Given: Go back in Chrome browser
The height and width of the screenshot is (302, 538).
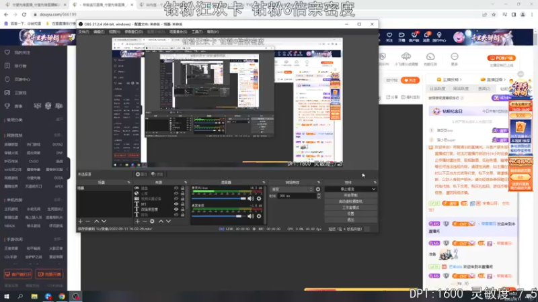Looking at the screenshot, I should click(6, 14).
